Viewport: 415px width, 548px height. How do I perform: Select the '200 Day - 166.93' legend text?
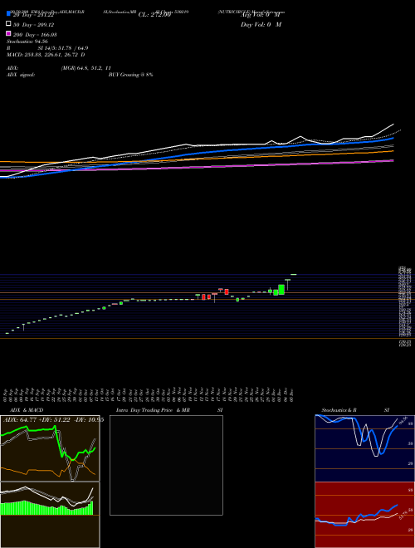[x=35, y=35]
